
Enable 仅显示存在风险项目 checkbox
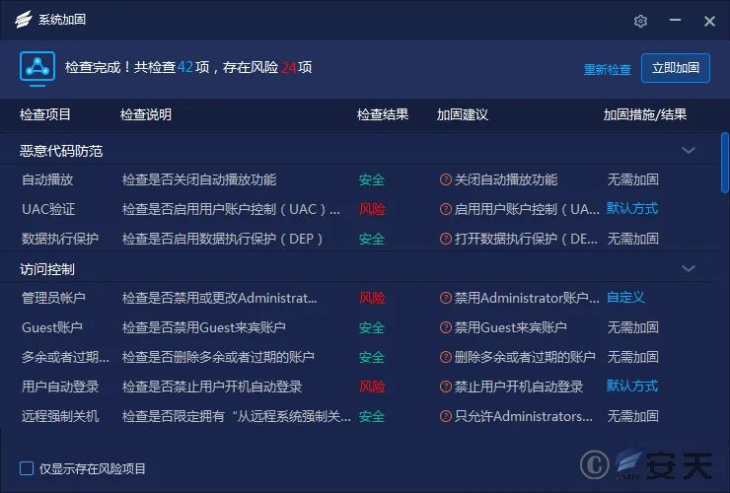pyautogui.click(x=27, y=468)
